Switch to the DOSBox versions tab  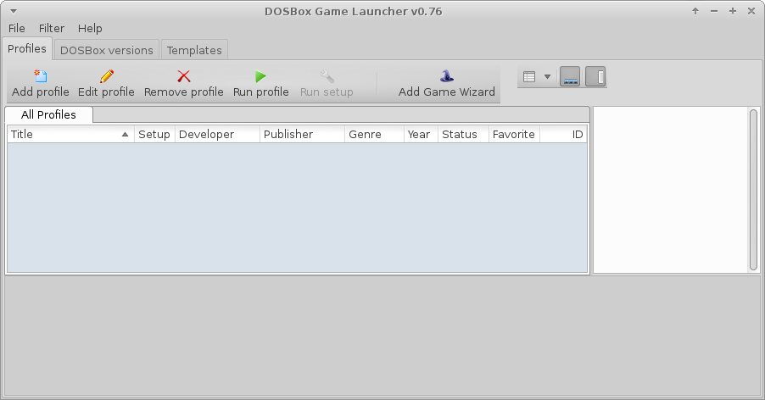tap(106, 50)
